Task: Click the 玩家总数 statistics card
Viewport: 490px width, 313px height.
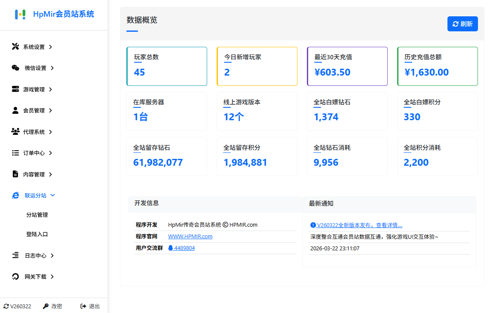Action: (x=167, y=67)
